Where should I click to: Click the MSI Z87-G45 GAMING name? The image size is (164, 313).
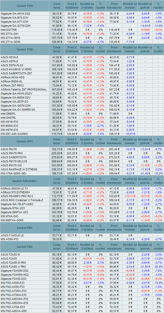coord(14,134)
